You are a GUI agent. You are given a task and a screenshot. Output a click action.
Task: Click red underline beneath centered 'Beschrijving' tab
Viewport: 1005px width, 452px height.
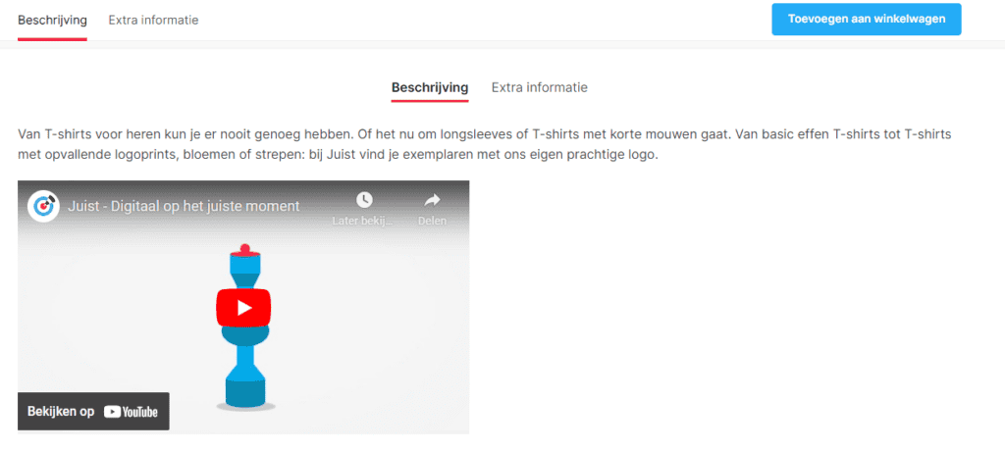[x=430, y=100]
